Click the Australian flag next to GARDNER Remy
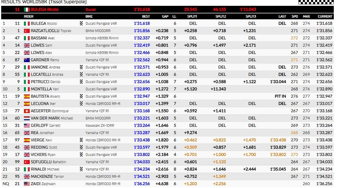The image size is (337, 188). coord(27,60)
